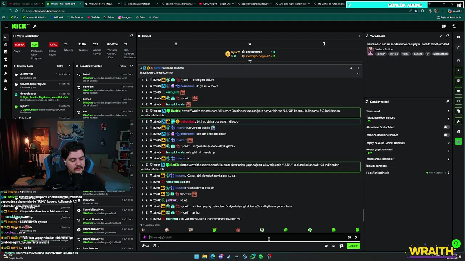Open Filtre in Etkinlik Akışı panel
The width and height of the screenshot is (465, 261).
point(60,66)
